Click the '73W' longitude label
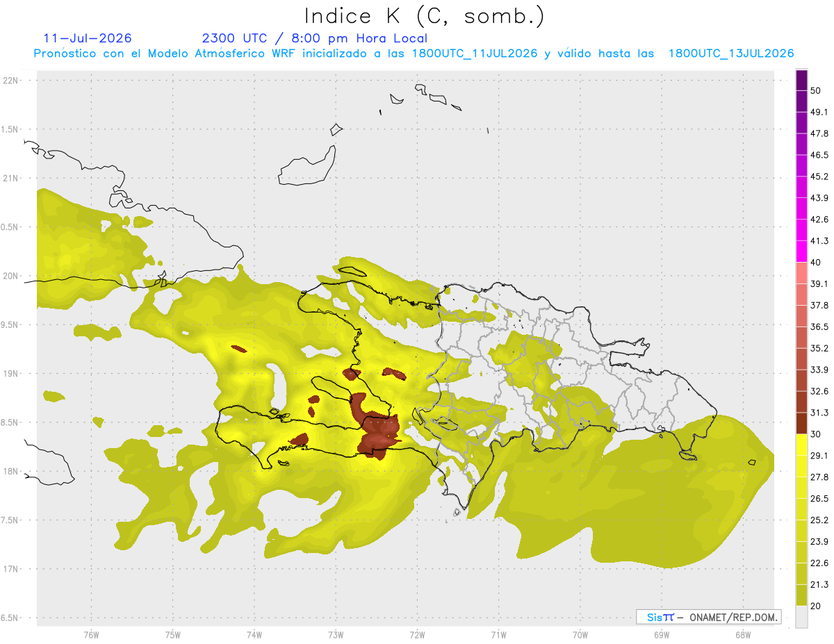Viewport: 834px width, 644px height. pos(336,634)
